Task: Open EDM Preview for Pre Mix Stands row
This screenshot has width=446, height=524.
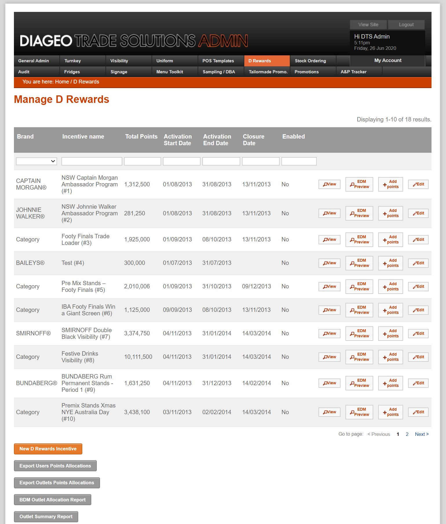Action: (359, 287)
